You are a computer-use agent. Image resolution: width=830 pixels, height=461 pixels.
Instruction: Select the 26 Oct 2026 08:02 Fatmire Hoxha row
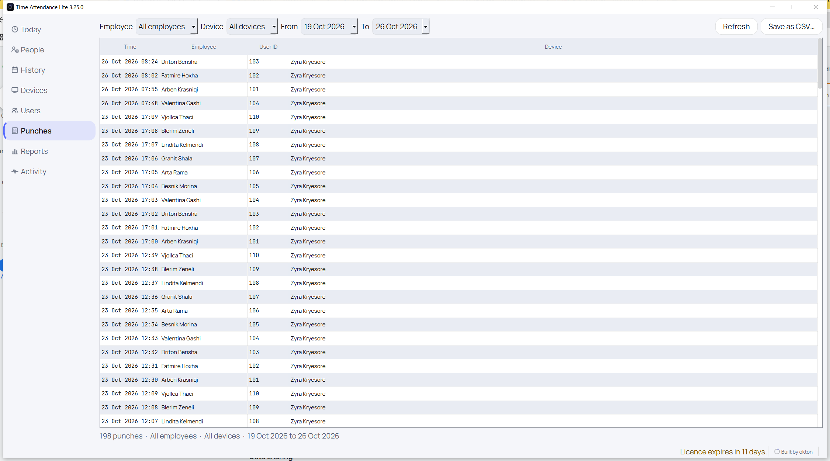pyautogui.click(x=459, y=76)
